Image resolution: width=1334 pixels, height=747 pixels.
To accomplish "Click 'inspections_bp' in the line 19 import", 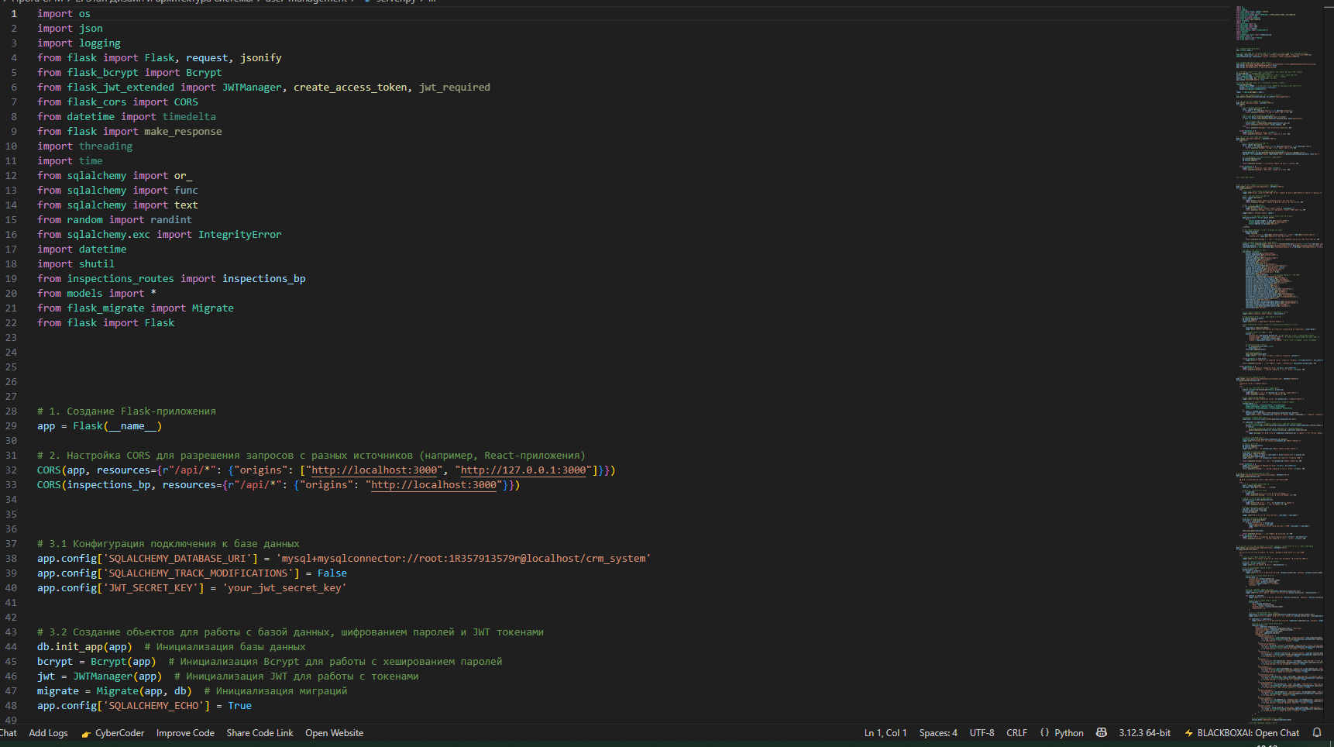I will pos(264,279).
